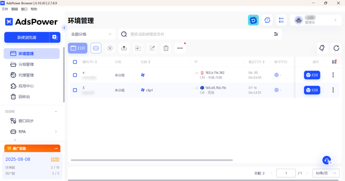Toggle the select-all checkbox in table header
Screen dimensions: 345x181
coord(75,62)
